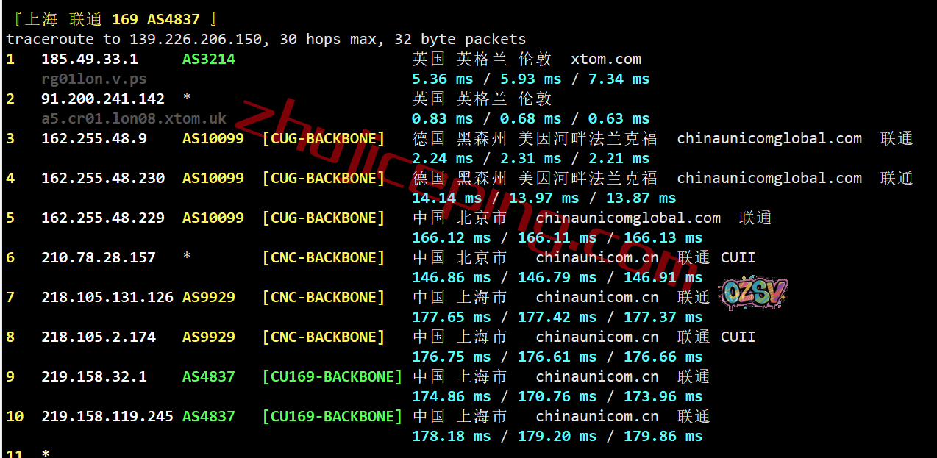
Task: Click the AS3214 label
Action: tap(208, 59)
